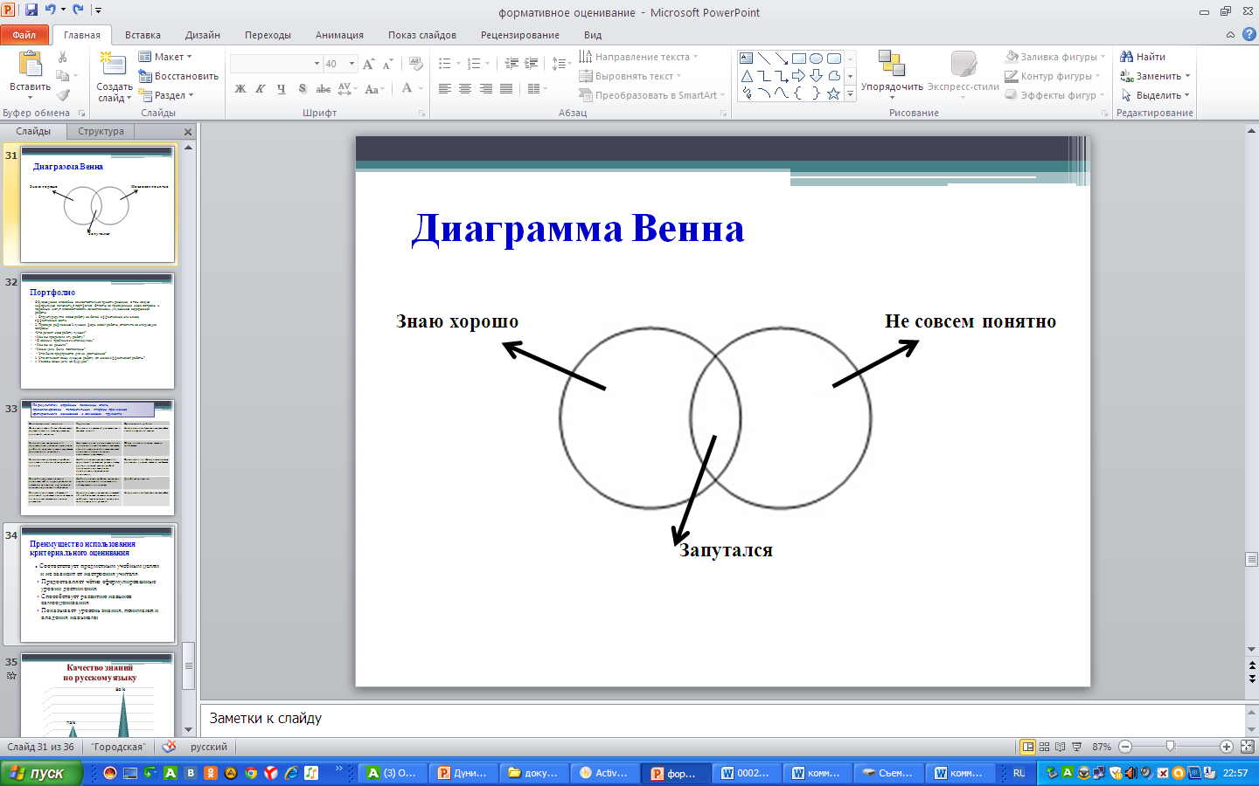Viewport: 1259px width, 786px height.
Task: Click Find (Найти) binoculars button
Action: pyautogui.click(x=1144, y=57)
